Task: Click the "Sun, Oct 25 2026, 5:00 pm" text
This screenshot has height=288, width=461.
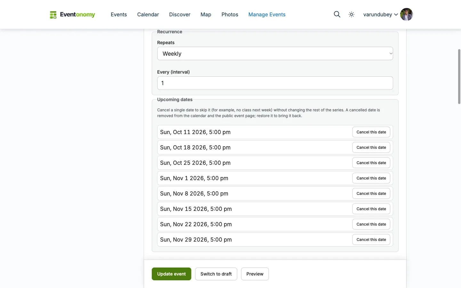Action: coord(195,163)
